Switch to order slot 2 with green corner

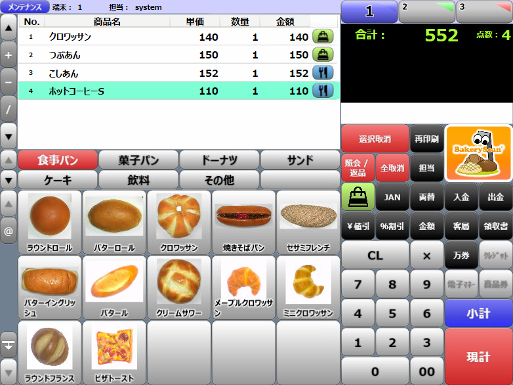426,11
